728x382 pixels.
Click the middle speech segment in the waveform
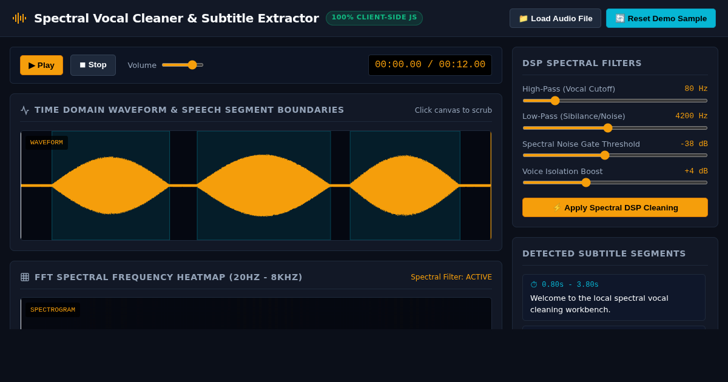(x=264, y=186)
